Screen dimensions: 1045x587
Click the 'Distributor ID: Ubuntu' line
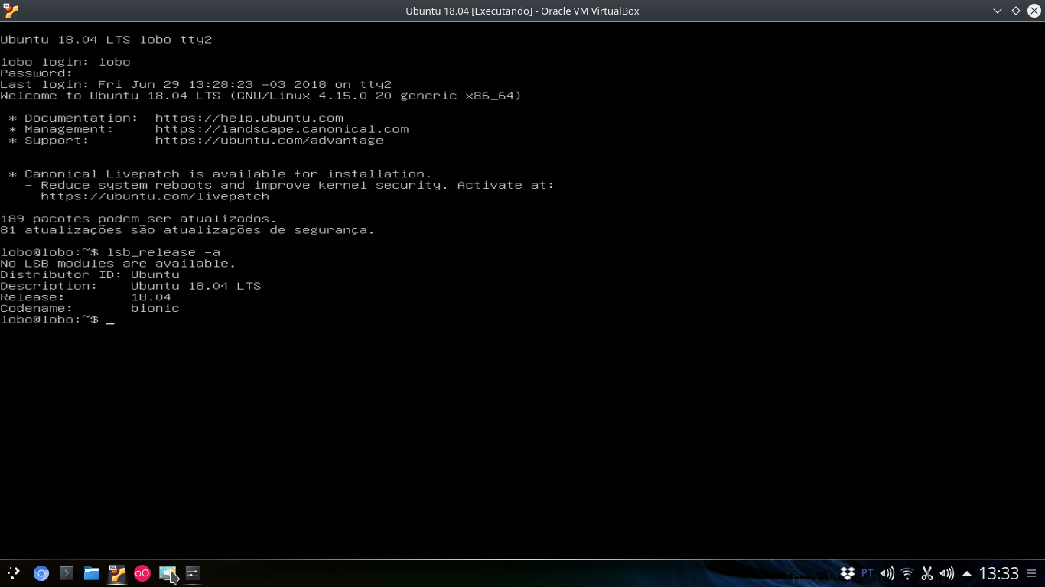(x=90, y=274)
